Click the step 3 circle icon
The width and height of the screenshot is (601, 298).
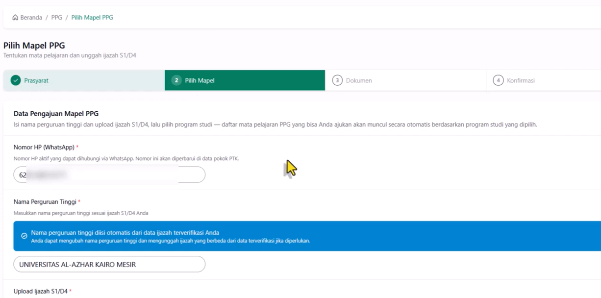click(337, 80)
